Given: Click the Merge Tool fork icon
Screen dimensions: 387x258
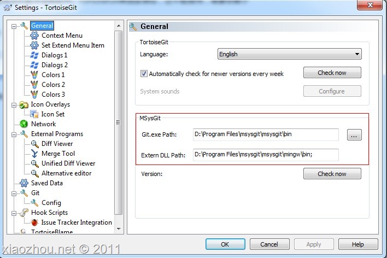Looking at the screenshot, I should (x=34, y=154).
